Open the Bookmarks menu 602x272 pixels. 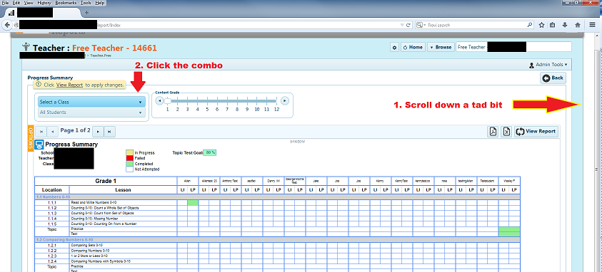(x=66, y=3)
